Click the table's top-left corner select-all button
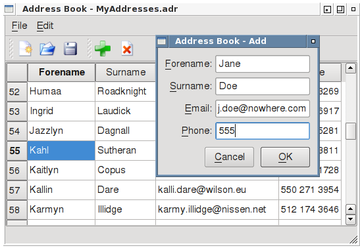Image resolution: width=360 pixels, height=248 pixels. [x=17, y=72]
